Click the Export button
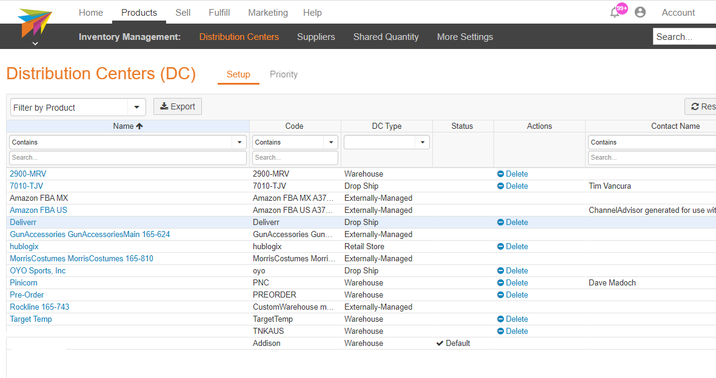716x378 pixels. [x=178, y=106]
